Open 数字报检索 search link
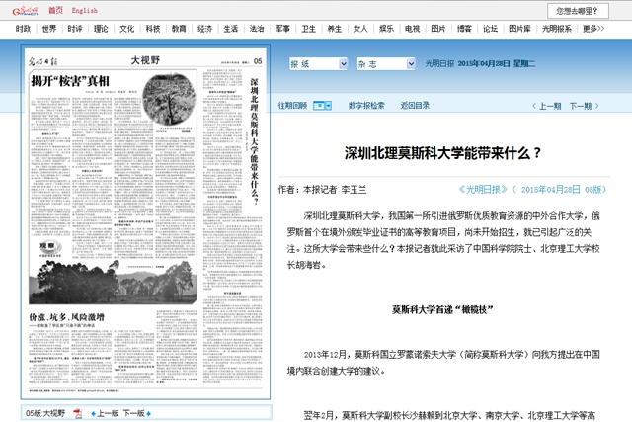The image size is (632, 422). [366, 104]
